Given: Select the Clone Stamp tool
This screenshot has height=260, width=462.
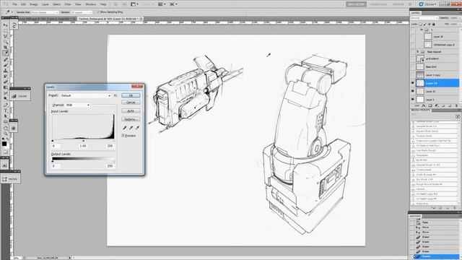Looking at the screenshot, I should (x=5, y=70).
